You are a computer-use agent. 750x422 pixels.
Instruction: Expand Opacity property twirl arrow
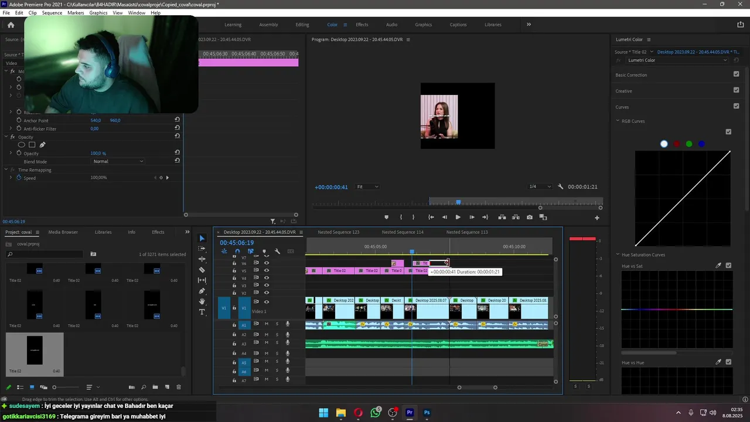point(11,153)
